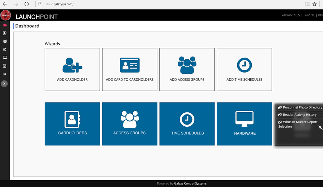Click the access groups people sidebar icon

(5, 41)
